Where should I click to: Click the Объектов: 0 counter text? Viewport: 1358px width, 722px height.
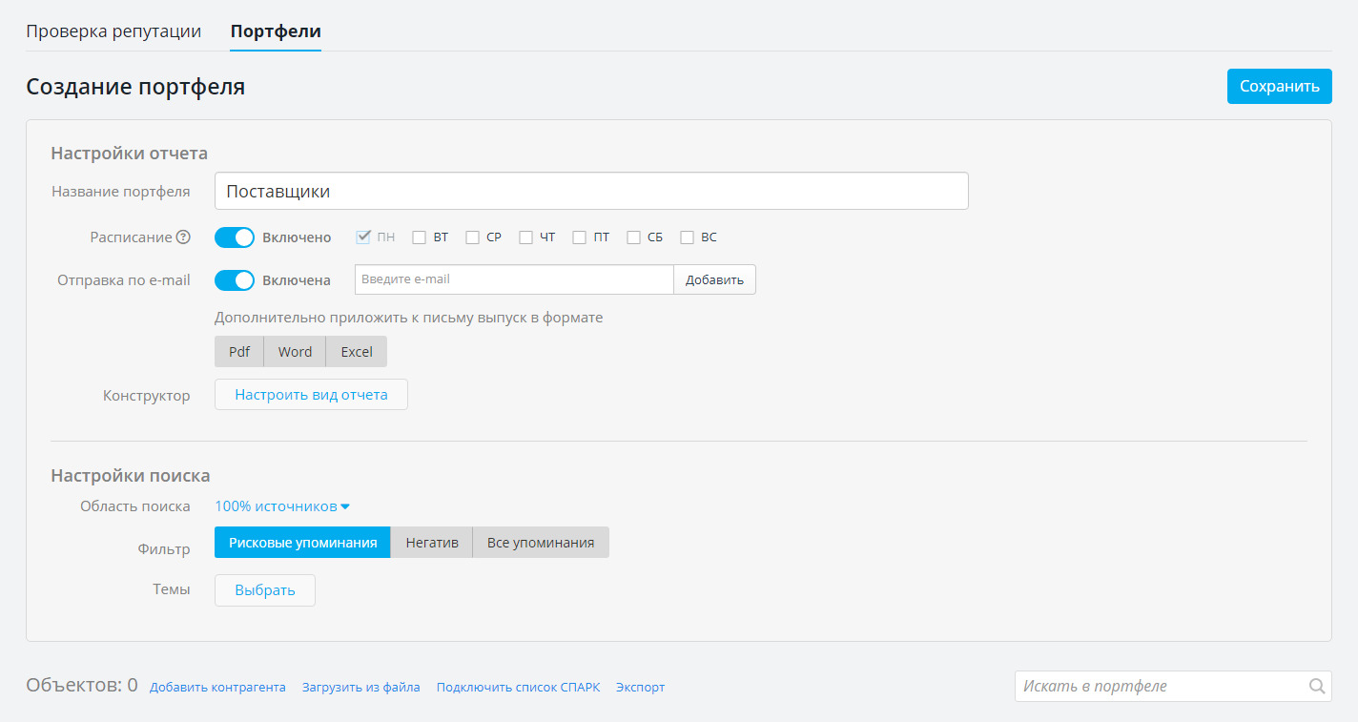point(82,685)
